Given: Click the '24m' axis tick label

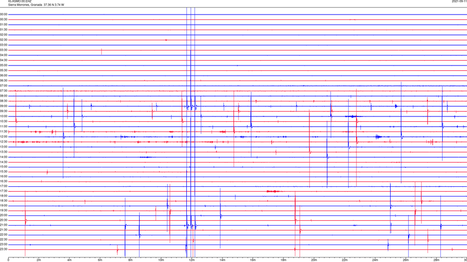Looking at the screenshot, I should 375,260.
